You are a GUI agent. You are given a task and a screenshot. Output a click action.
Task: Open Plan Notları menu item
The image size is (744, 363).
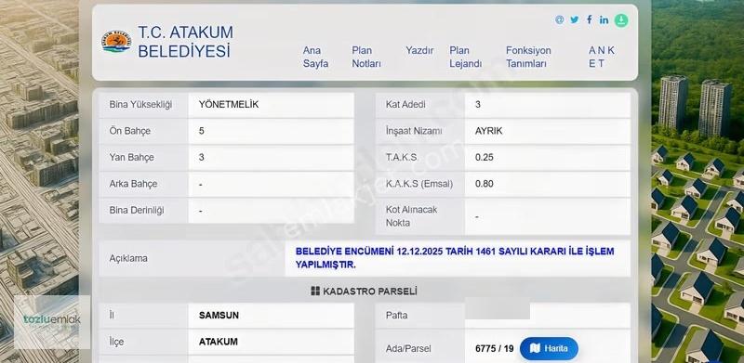(x=366, y=57)
